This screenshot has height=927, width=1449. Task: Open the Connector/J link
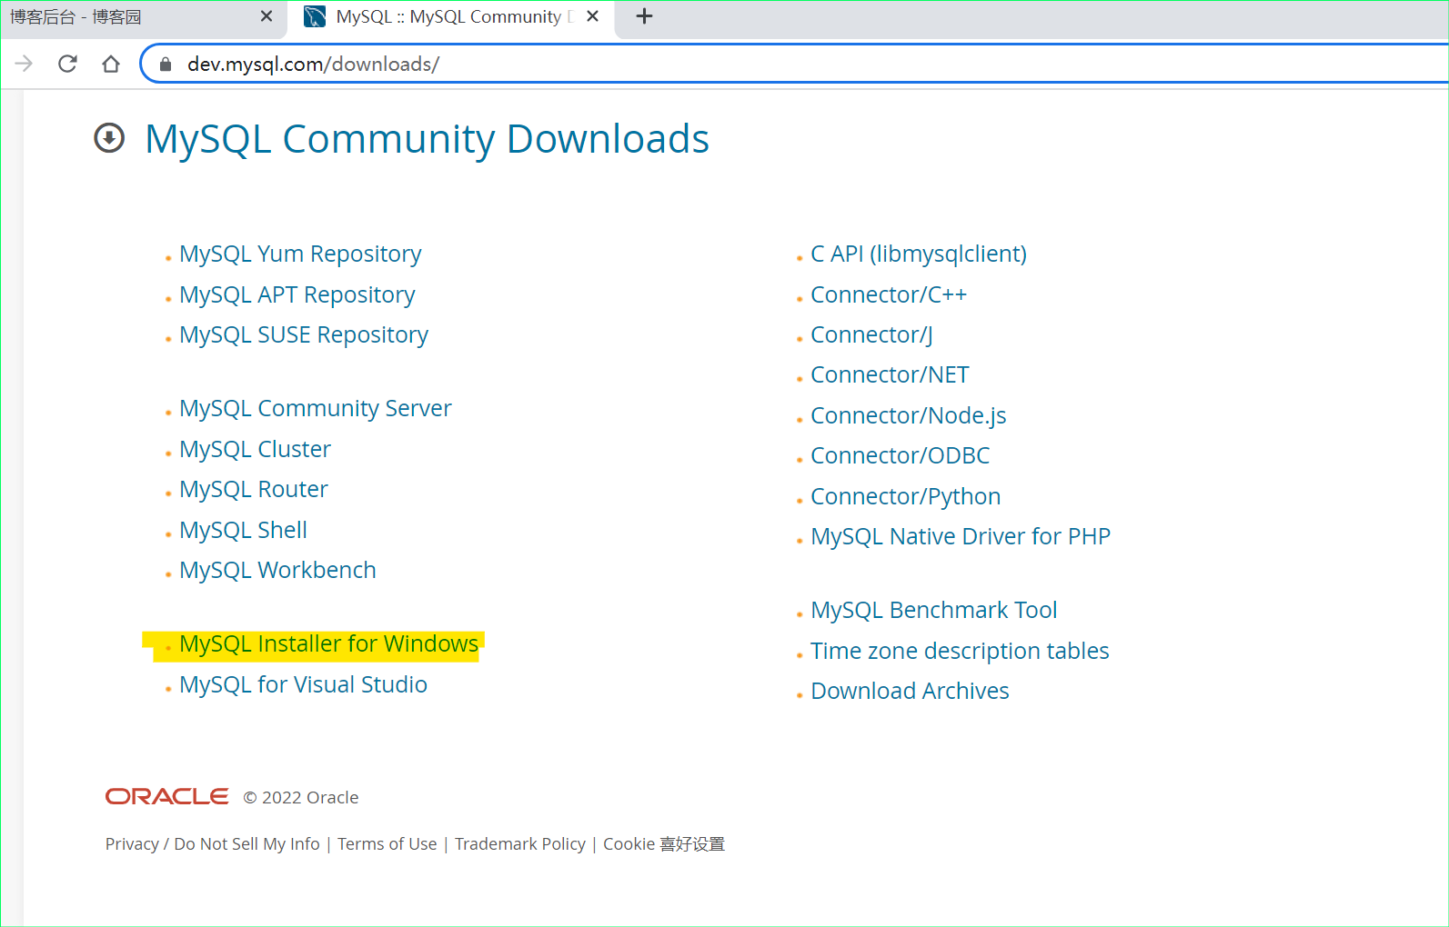pos(871,334)
